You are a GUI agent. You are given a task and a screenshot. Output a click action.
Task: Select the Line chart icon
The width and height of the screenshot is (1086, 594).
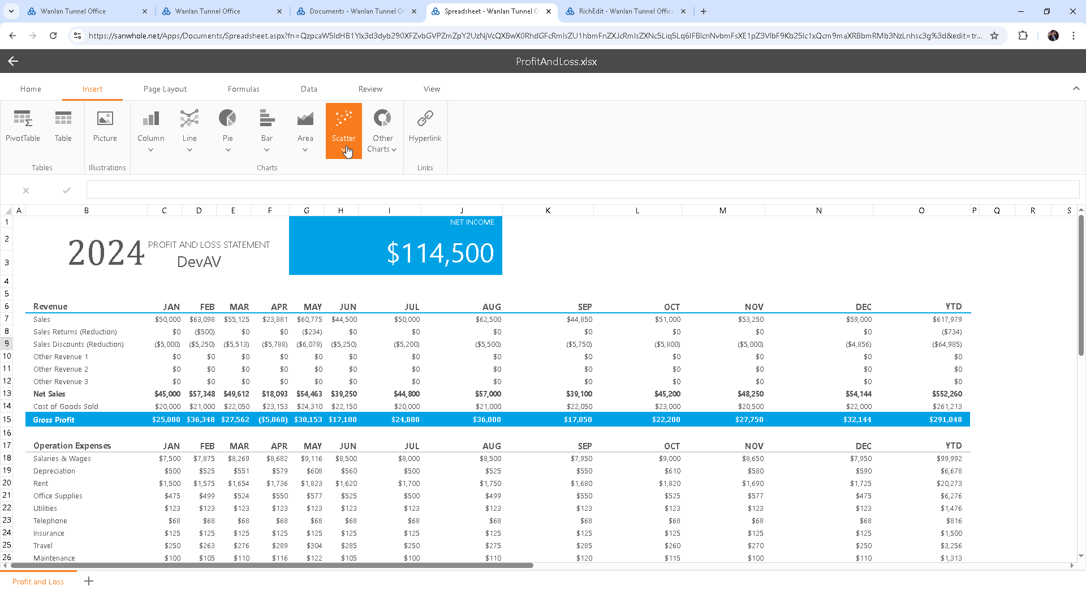(189, 118)
